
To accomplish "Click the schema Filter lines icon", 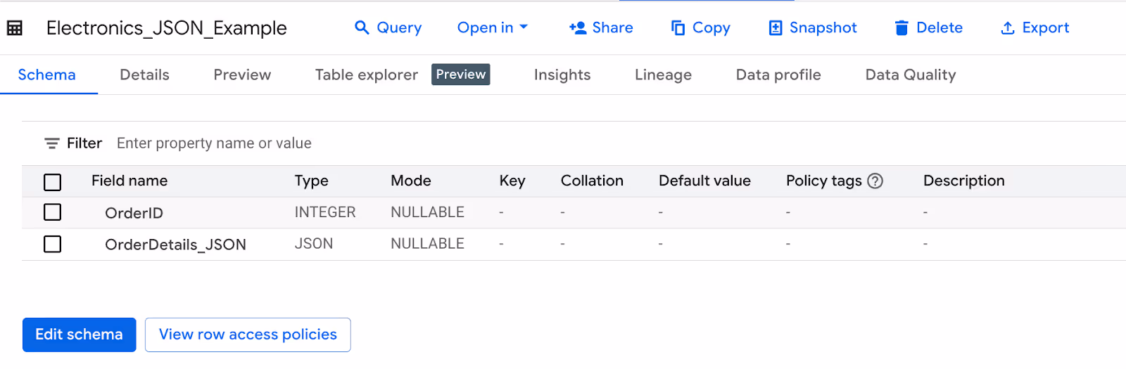I will pyautogui.click(x=52, y=143).
